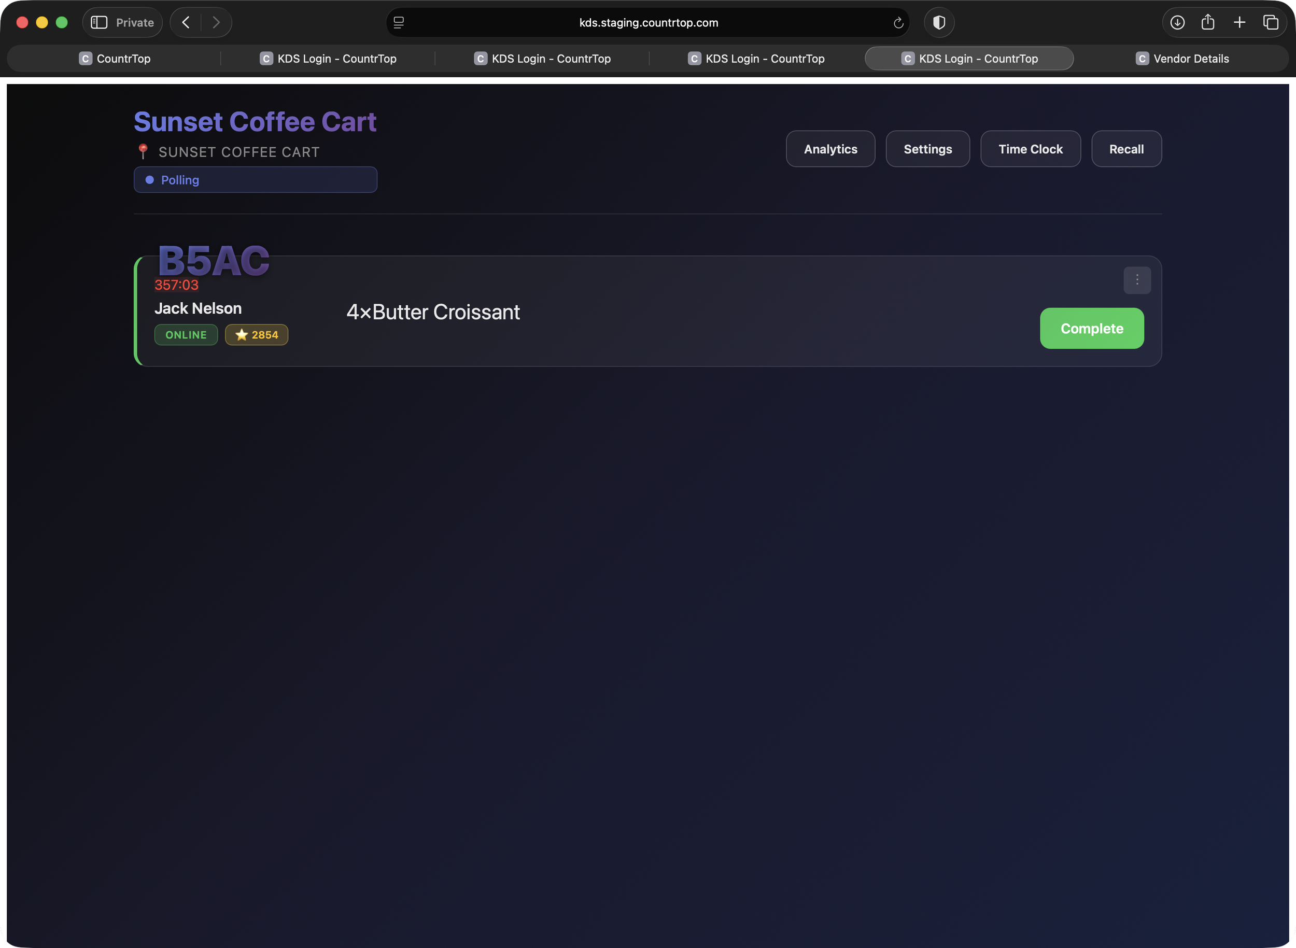Image resolution: width=1296 pixels, height=948 pixels.
Task: Click the downloads icon in the toolbar
Action: tap(1177, 22)
